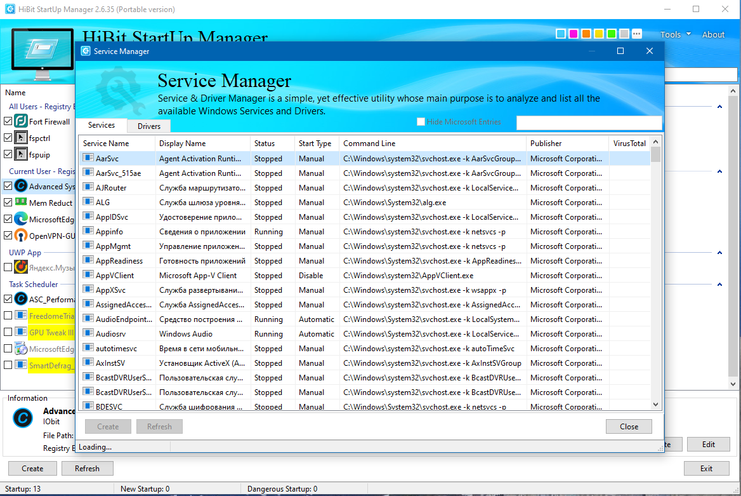
Task: Click the AppVClient service row icon
Action: pos(88,274)
